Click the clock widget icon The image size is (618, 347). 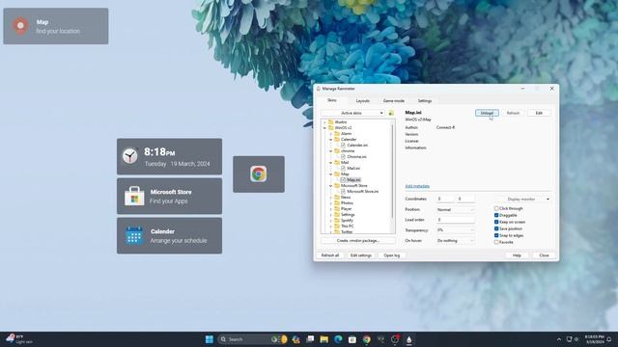coord(129,156)
